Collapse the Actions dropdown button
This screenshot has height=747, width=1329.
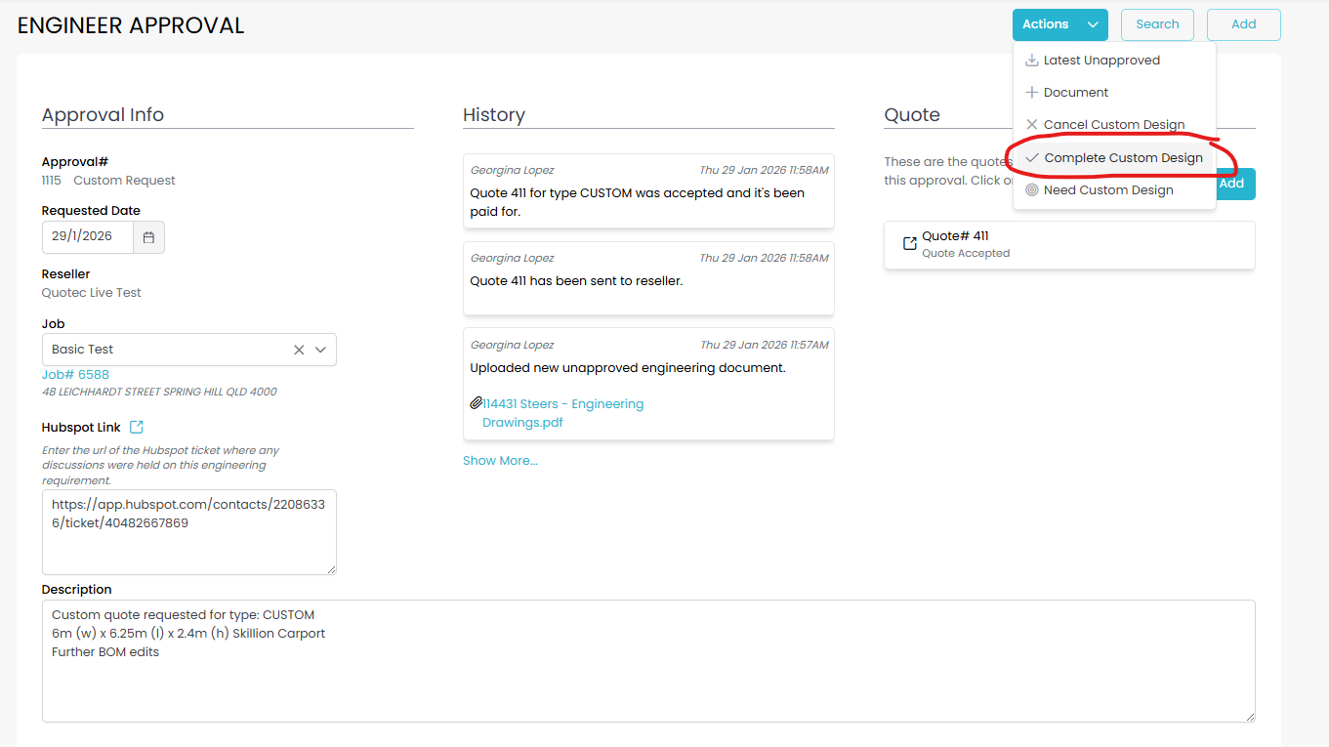point(1059,24)
